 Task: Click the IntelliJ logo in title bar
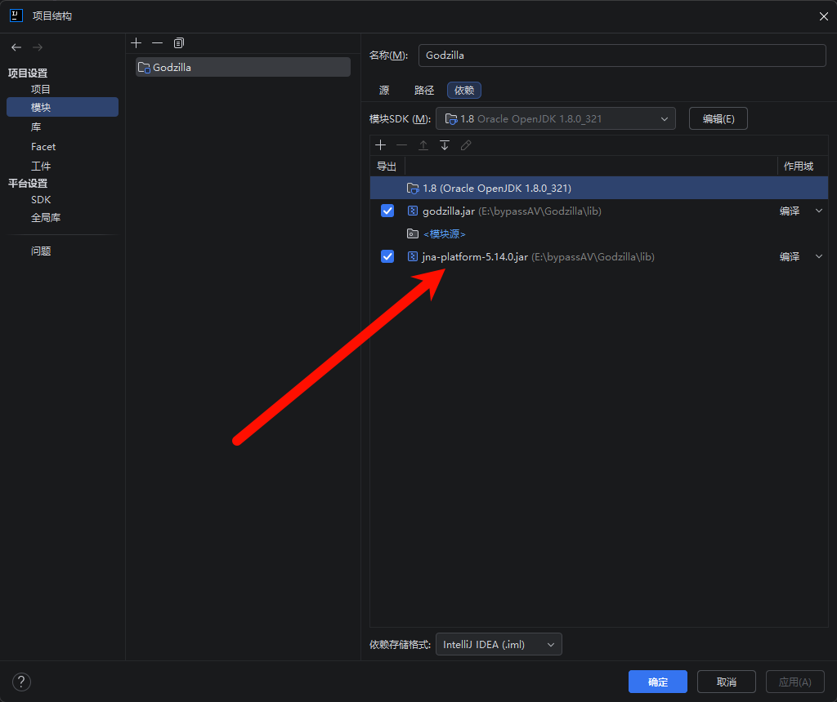point(16,16)
